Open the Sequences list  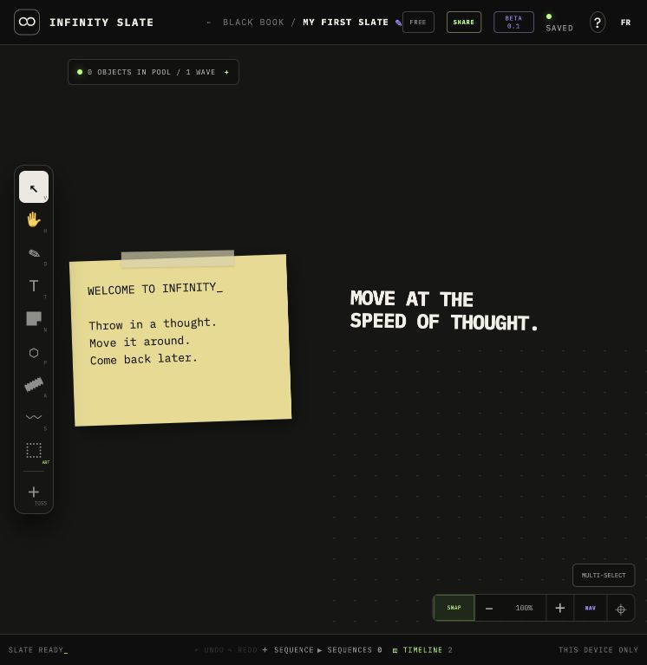350,650
